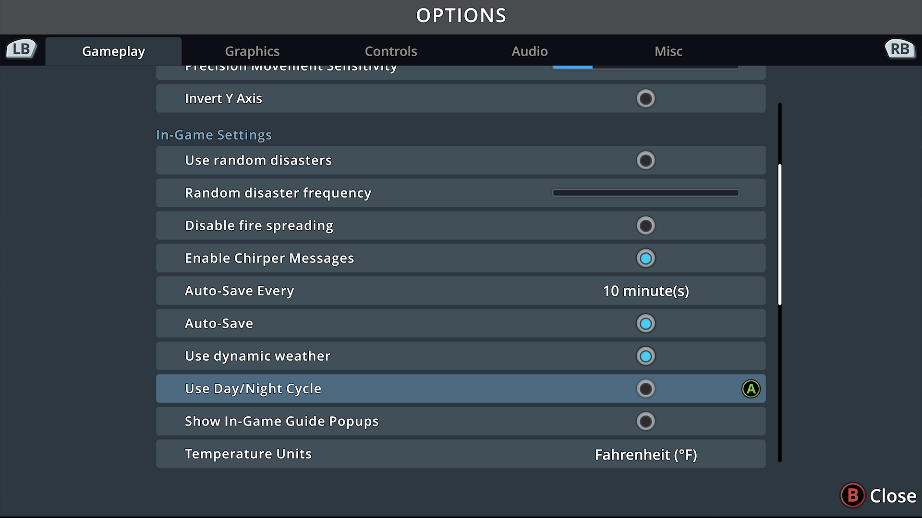Screen dimensions: 922x518
Task: Click the green A button icon
Action: coord(751,388)
